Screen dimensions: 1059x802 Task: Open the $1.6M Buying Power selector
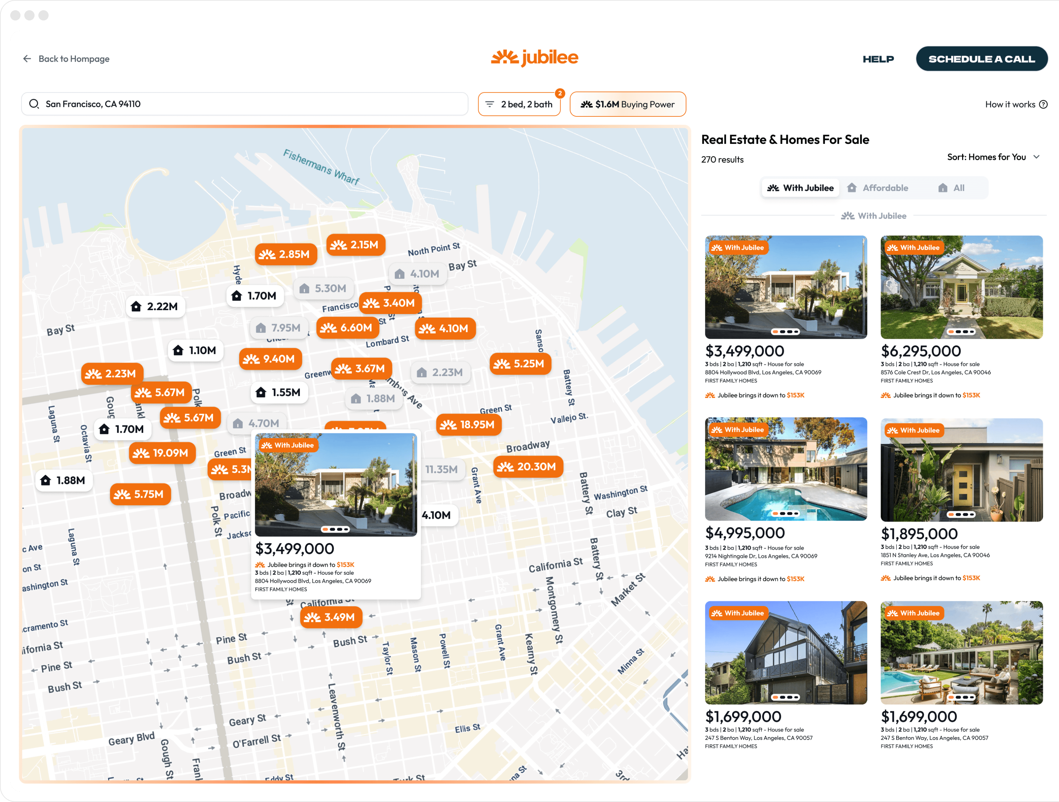point(627,104)
